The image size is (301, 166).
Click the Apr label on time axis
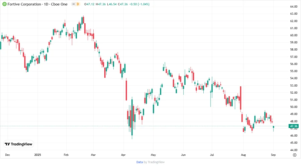(x=123, y=155)
